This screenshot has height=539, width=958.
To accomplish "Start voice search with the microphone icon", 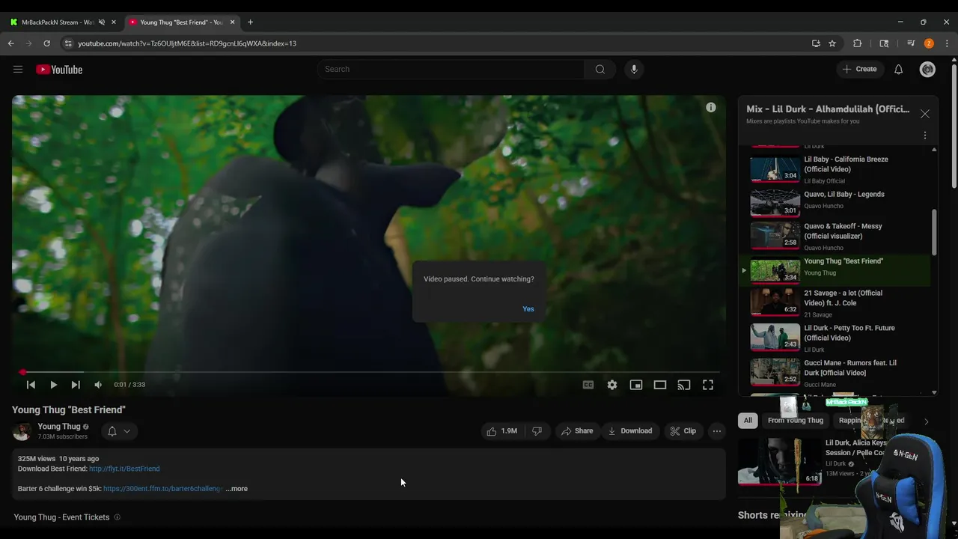I will tap(634, 69).
